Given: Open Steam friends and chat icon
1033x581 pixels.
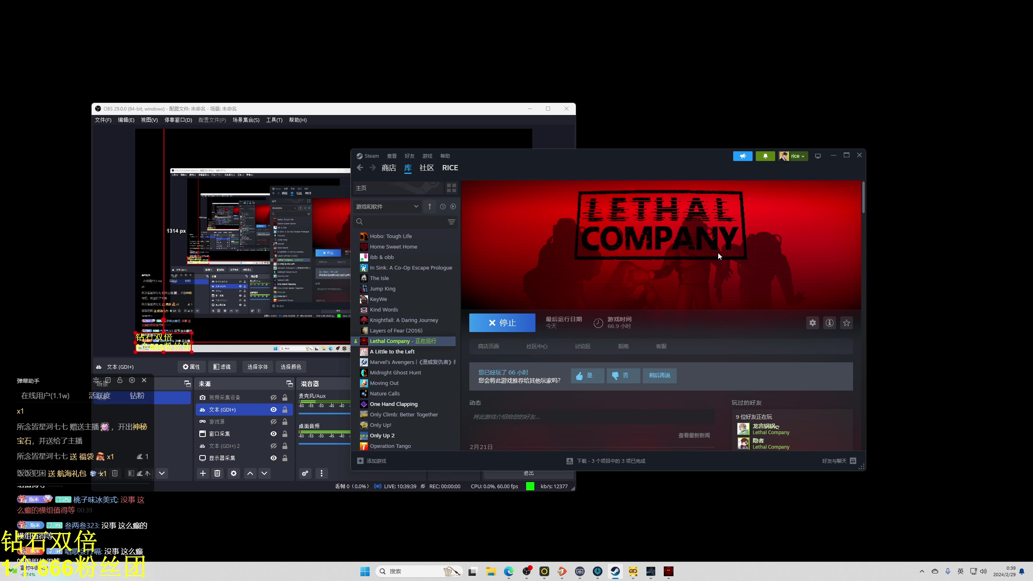Looking at the screenshot, I should tap(853, 461).
